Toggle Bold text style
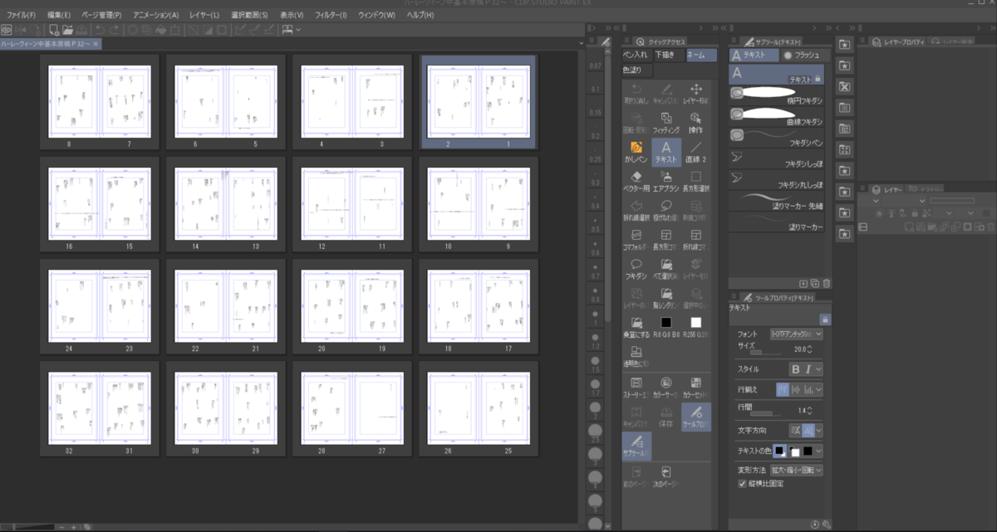This screenshot has height=532, width=997. click(794, 368)
